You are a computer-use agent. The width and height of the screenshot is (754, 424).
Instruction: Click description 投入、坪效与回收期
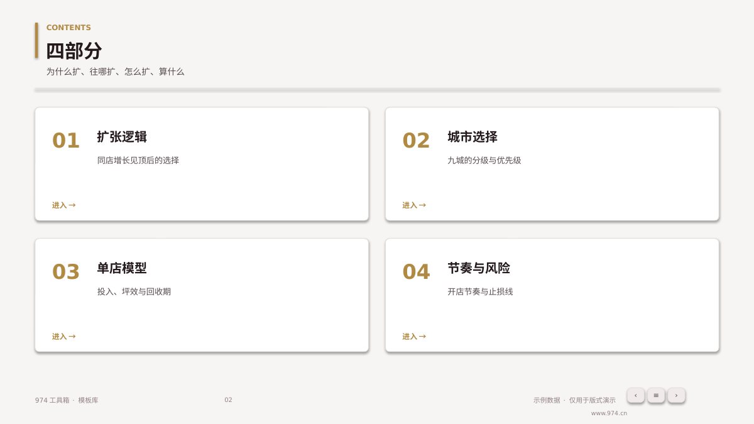click(134, 291)
